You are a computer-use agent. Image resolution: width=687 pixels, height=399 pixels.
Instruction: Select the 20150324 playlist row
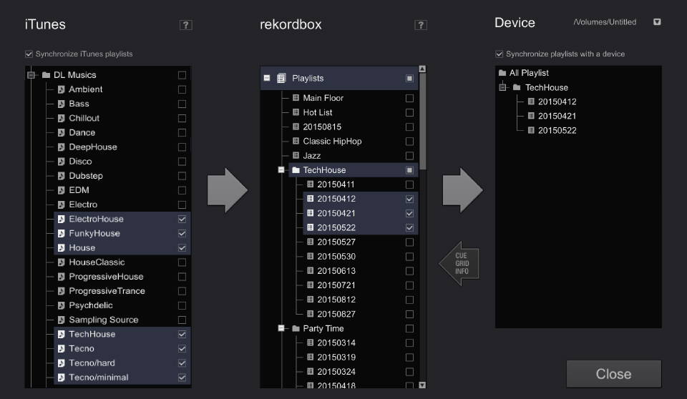pyautogui.click(x=361, y=371)
